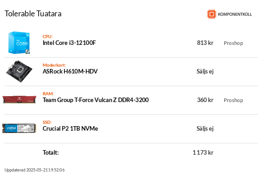
Task: Click the Uppdaterad timestamp text
Action: click(x=35, y=170)
